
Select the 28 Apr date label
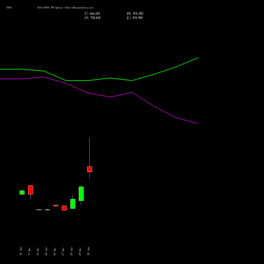point(72,251)
